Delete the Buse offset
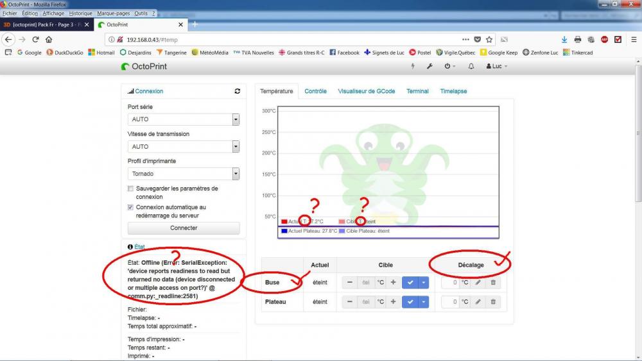642x361 pixels. (x=493, y=283)
